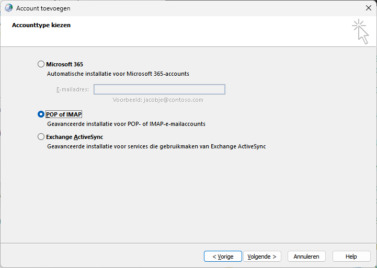Continue with the Volgende button
Viewport: 377px width, 268px height.
click(262, 257)
